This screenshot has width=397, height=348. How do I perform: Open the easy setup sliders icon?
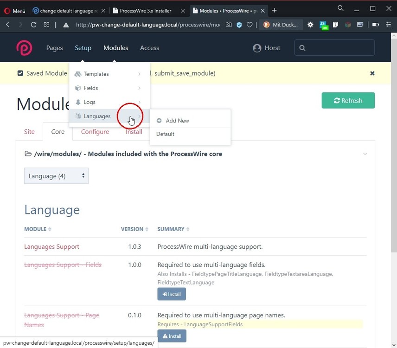[x=388, y=25]
